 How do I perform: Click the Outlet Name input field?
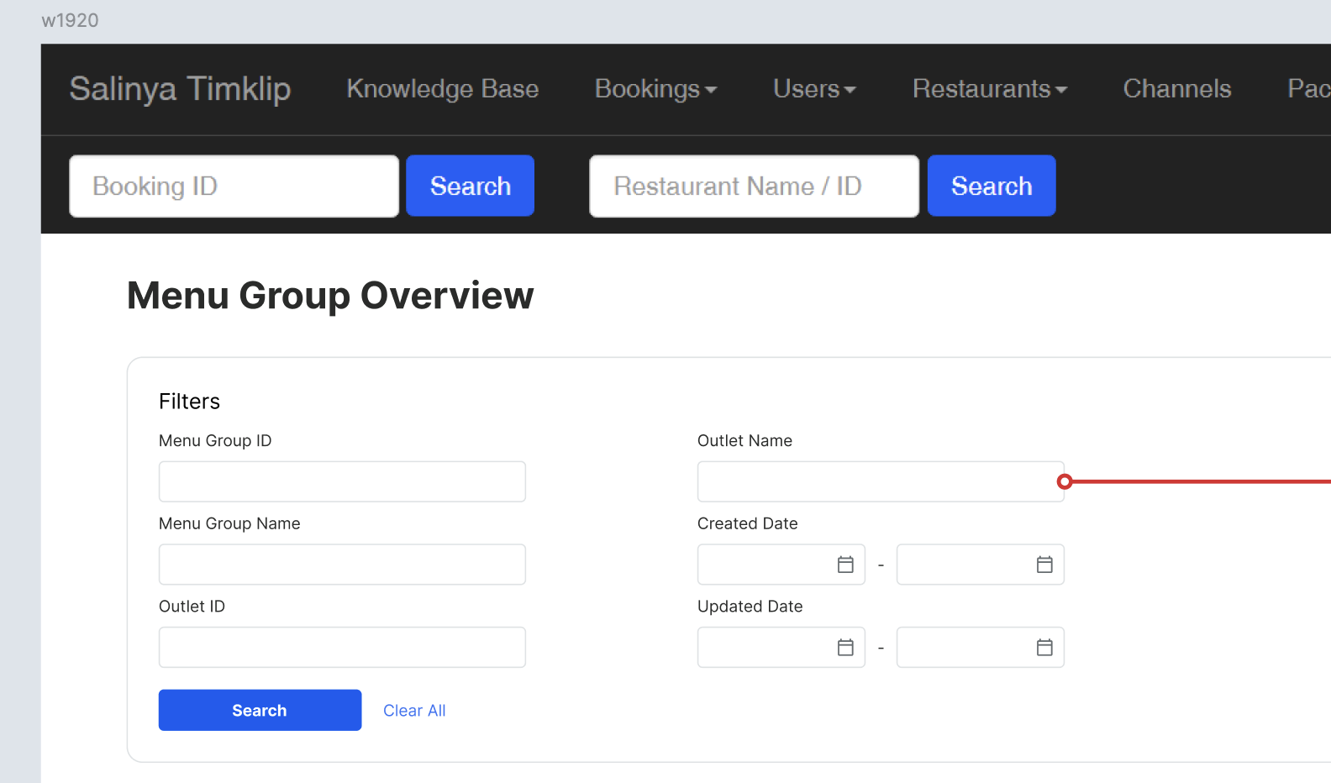tap(879, 481)
